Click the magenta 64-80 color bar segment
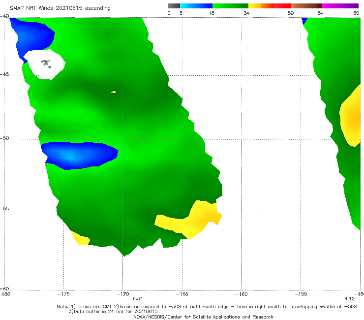 tap(340, 6)
